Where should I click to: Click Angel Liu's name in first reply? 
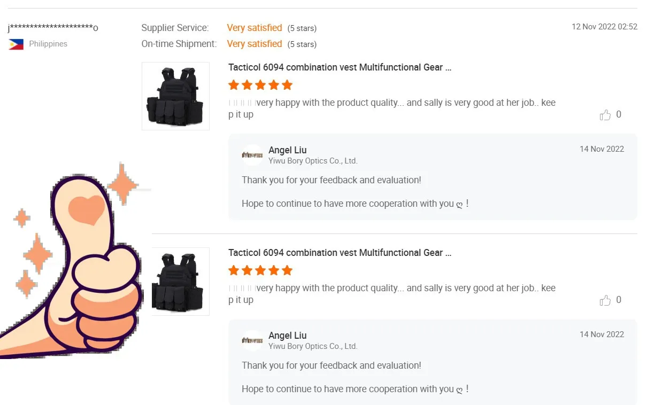tap(287, 150)
